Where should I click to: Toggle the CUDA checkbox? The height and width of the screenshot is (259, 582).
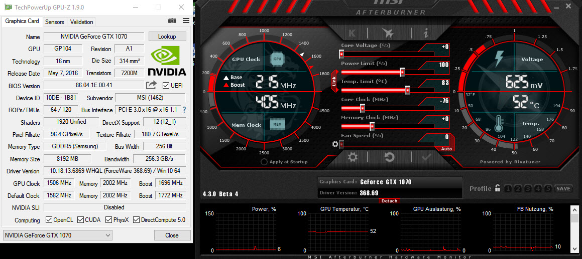pyautogui.click(x=80, y=220)
